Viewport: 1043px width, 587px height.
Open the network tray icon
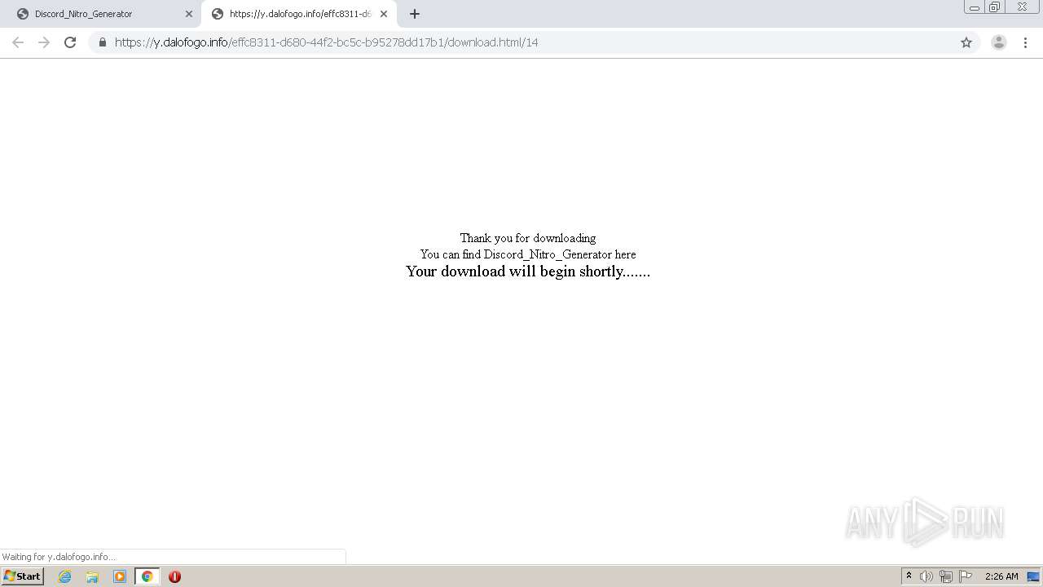click(946, 576)
